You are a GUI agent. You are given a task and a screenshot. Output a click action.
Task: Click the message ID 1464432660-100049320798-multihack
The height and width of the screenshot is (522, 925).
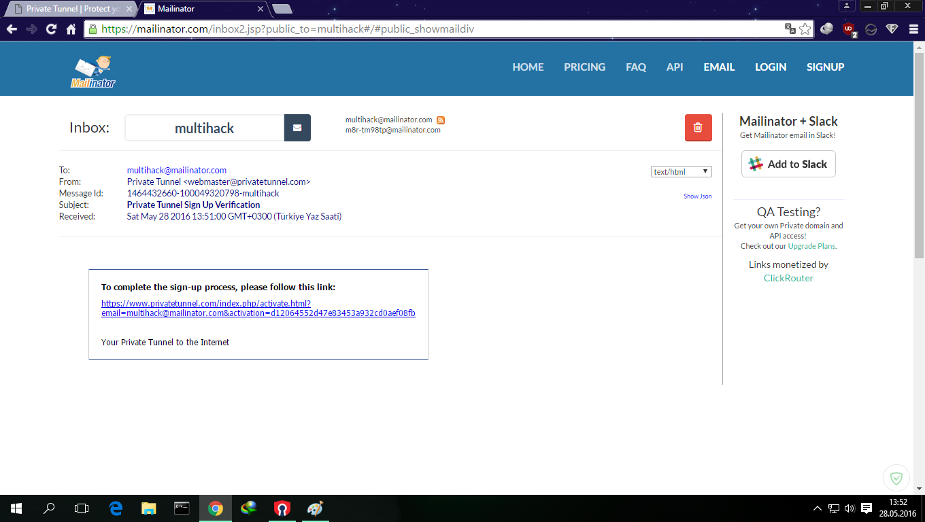(x=203, y=193)
